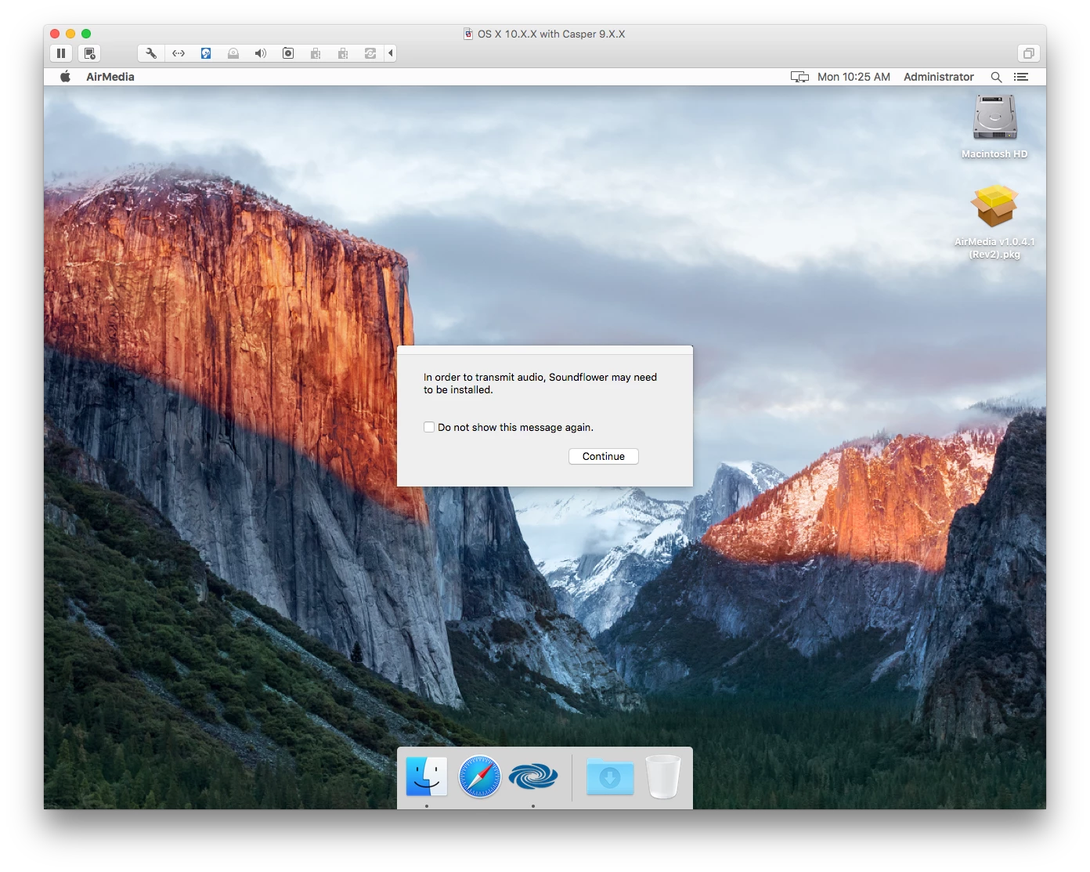Click the sound speaker icon in toolbar
This screenshot has width=1090, height=872.
261,53
